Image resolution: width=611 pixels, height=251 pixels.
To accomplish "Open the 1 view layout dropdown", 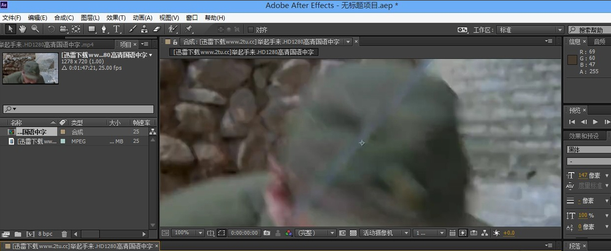I will point(429,233).
